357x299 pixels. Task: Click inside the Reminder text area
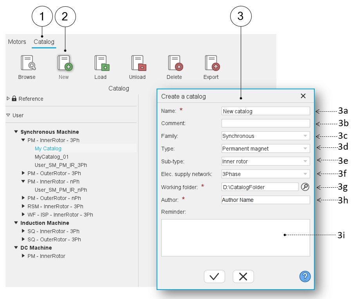tap(235, 238)
